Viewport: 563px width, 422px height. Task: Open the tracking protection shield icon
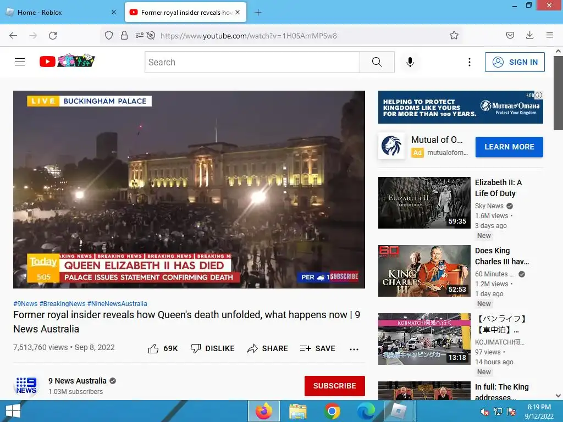109,35
